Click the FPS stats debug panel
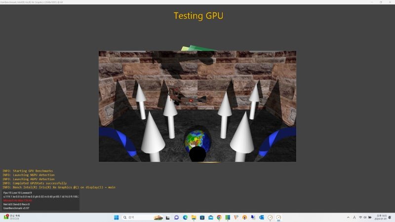This screenshot has height=222, width=395. (41, 200)
